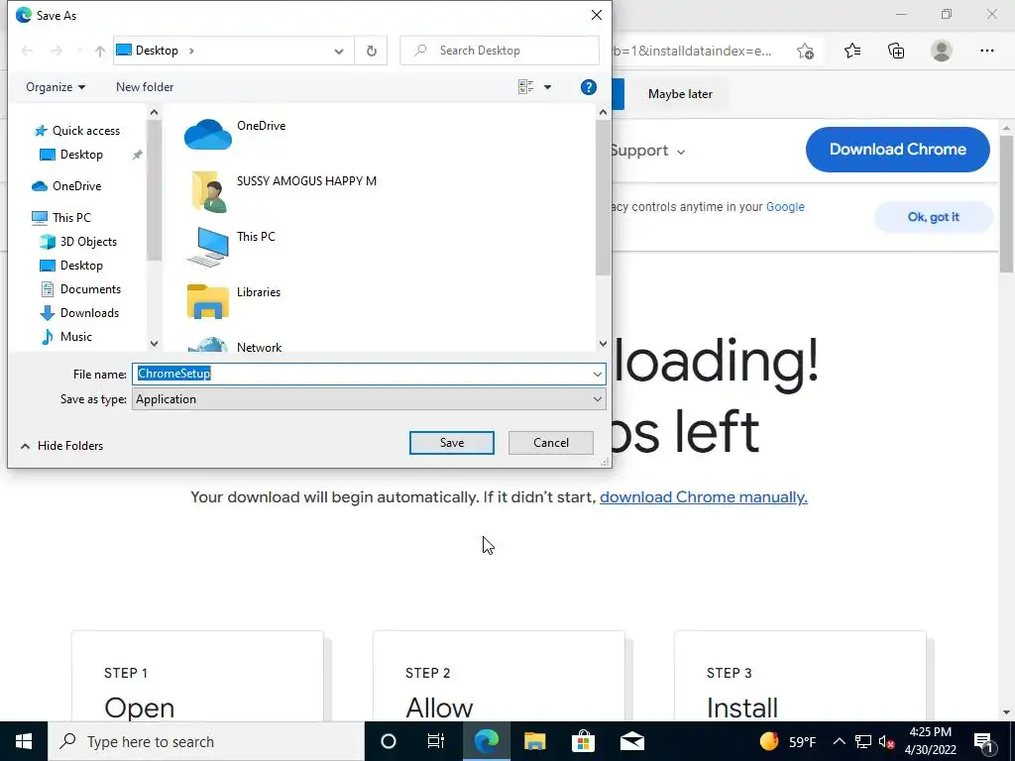Select Downloads in the navigation pane
This screenshot has height=761, width=1015.
click(79, 313)
